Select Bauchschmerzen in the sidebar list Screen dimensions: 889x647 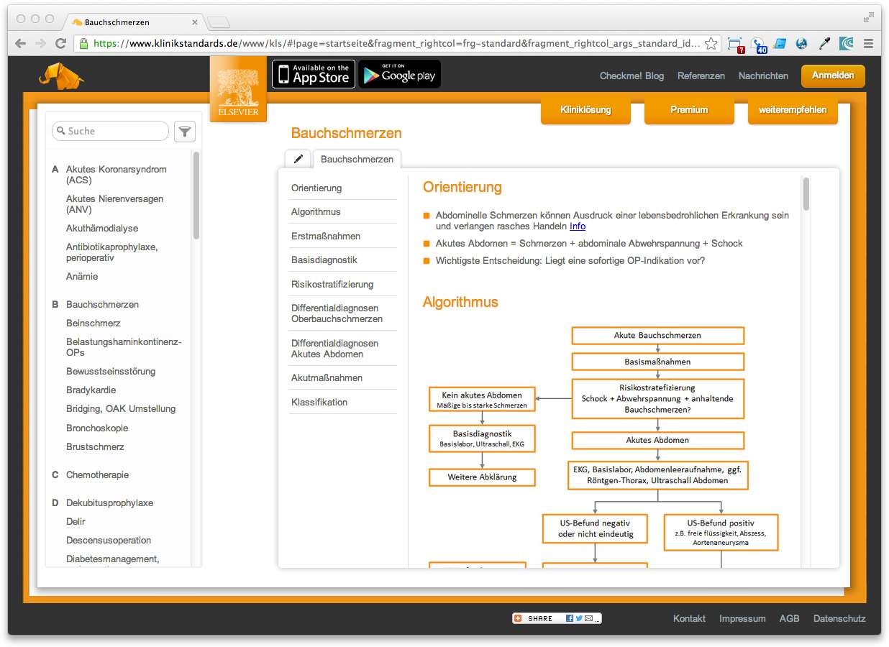(103, 304)
